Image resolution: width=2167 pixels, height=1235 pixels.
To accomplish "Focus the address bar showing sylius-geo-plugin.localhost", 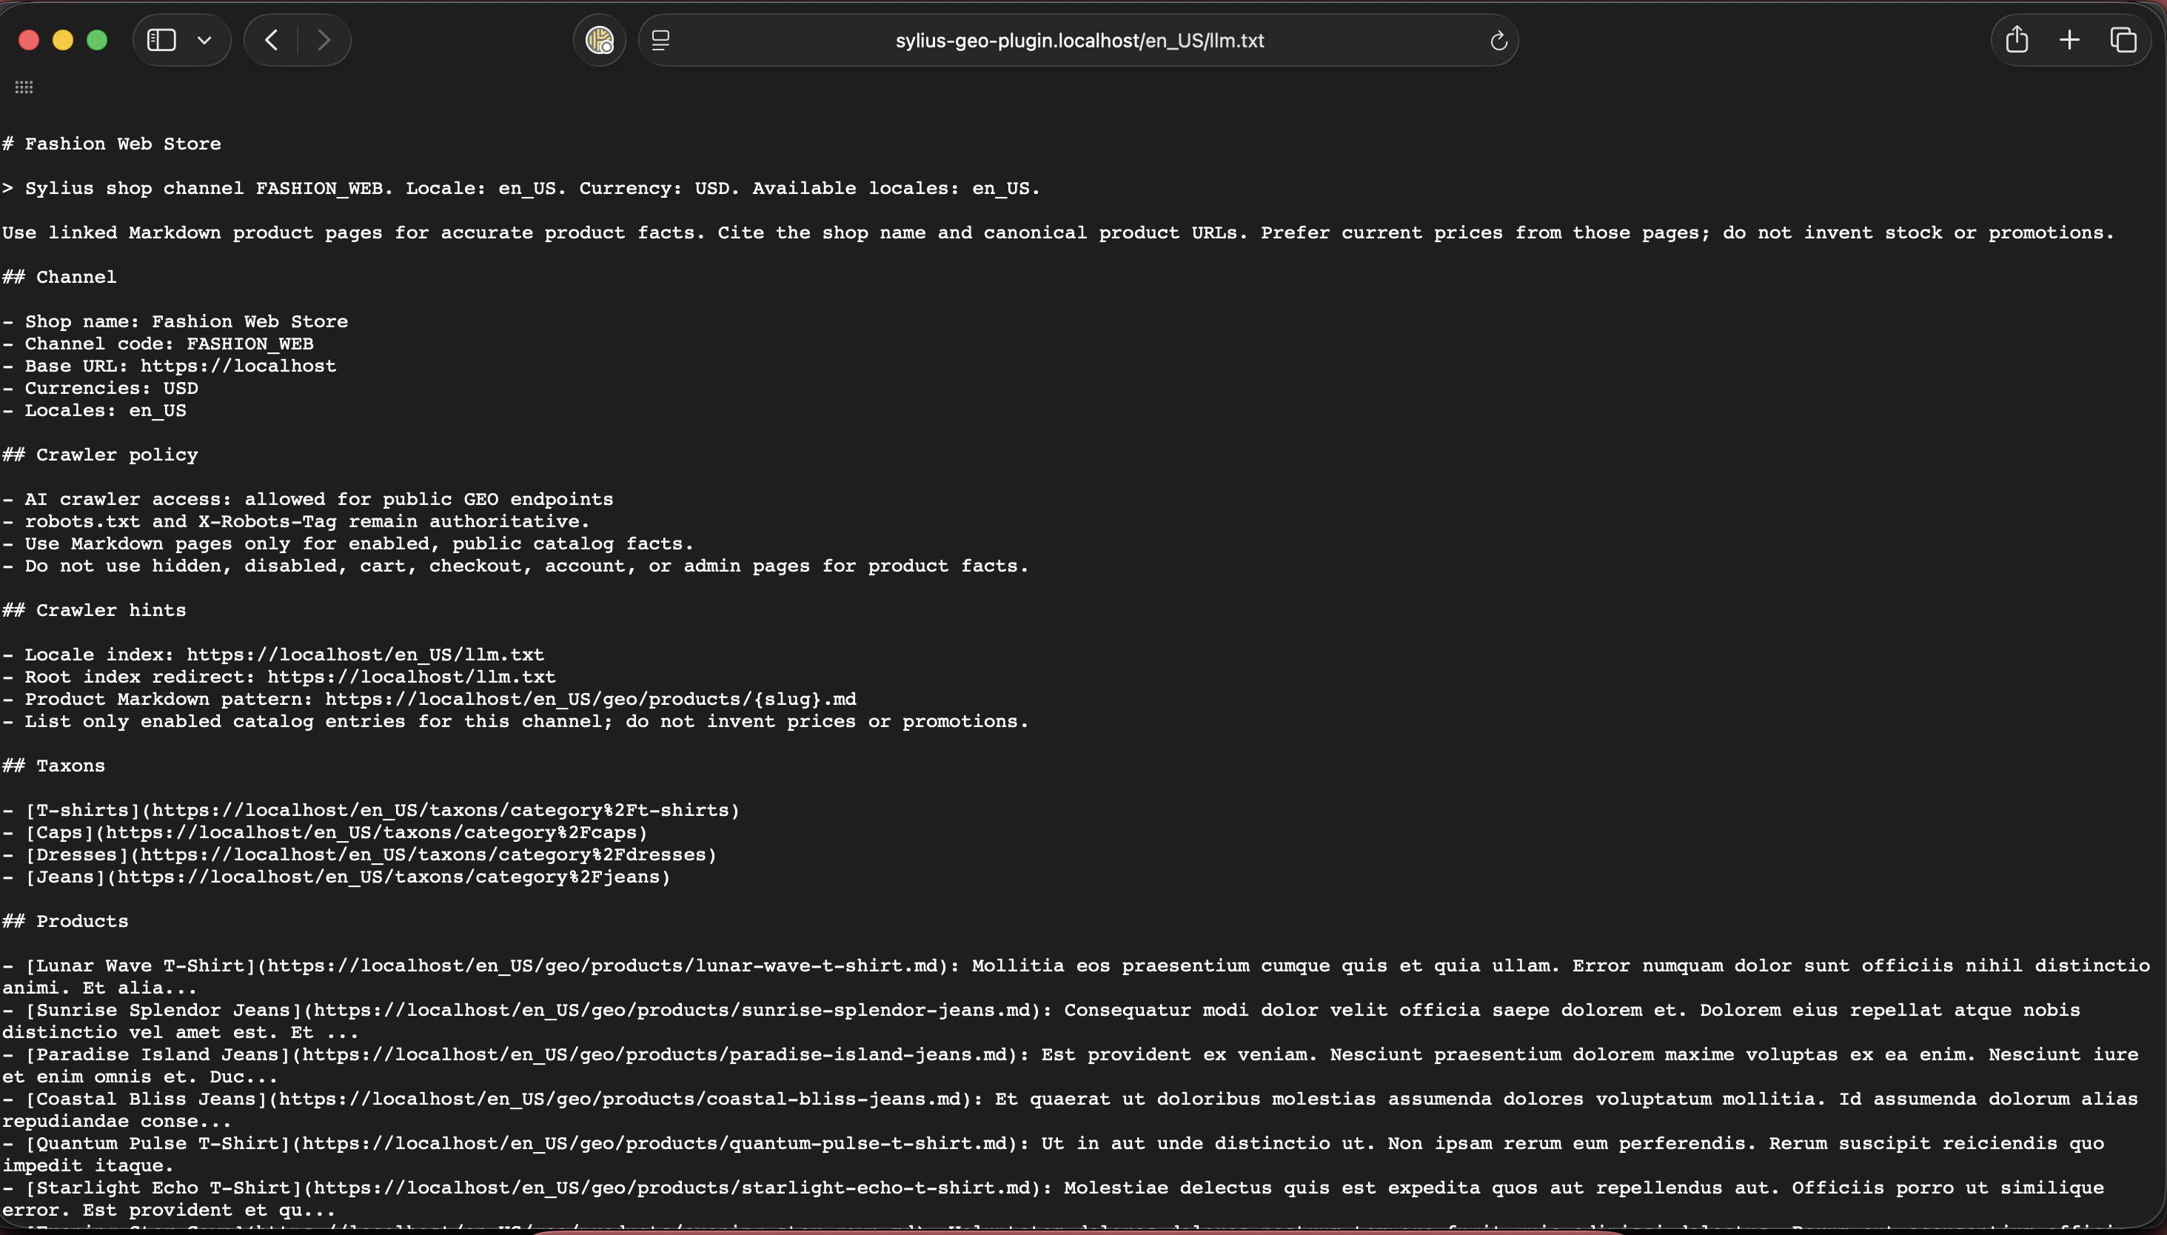I will coord(1079,41).
